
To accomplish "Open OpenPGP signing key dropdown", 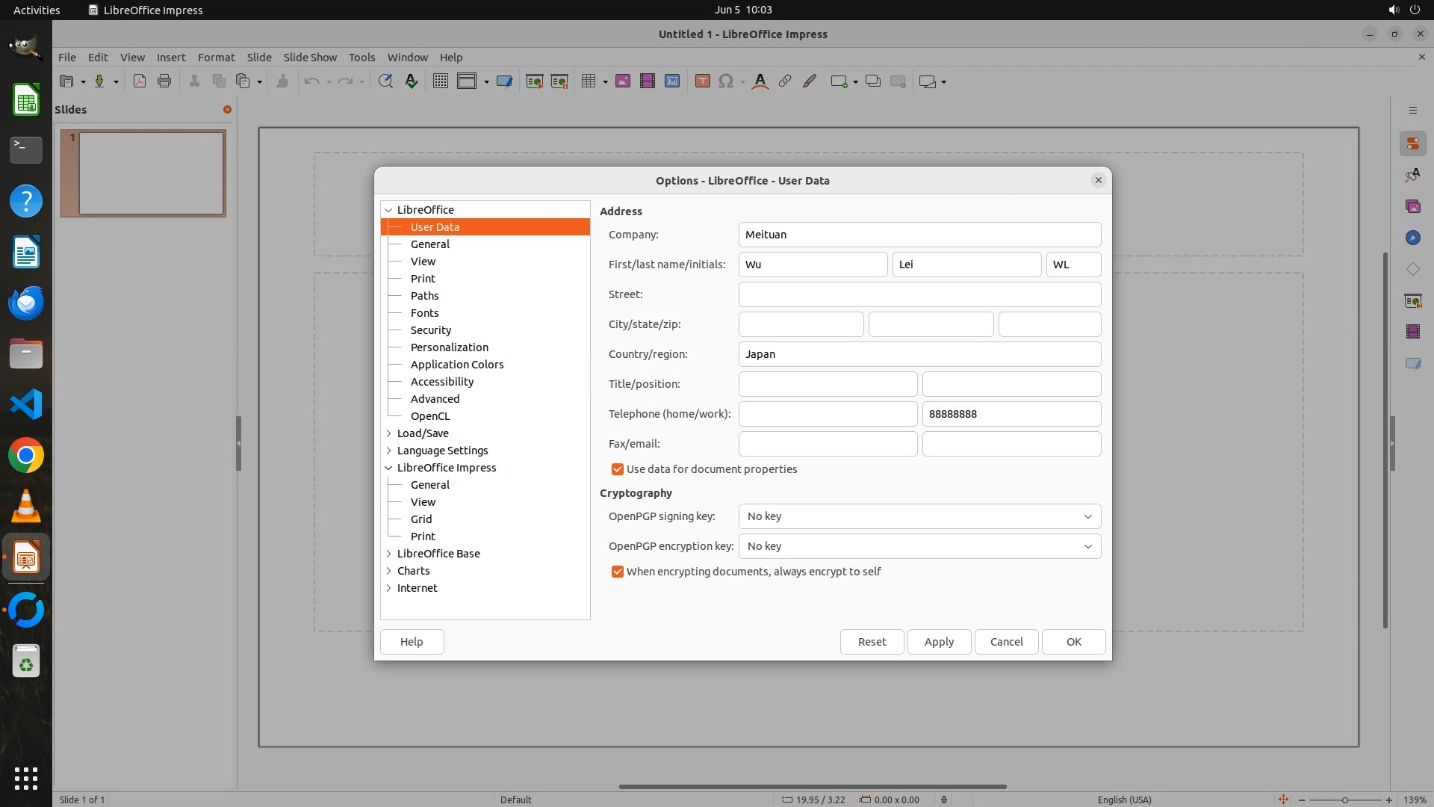I will pos(919,516).
